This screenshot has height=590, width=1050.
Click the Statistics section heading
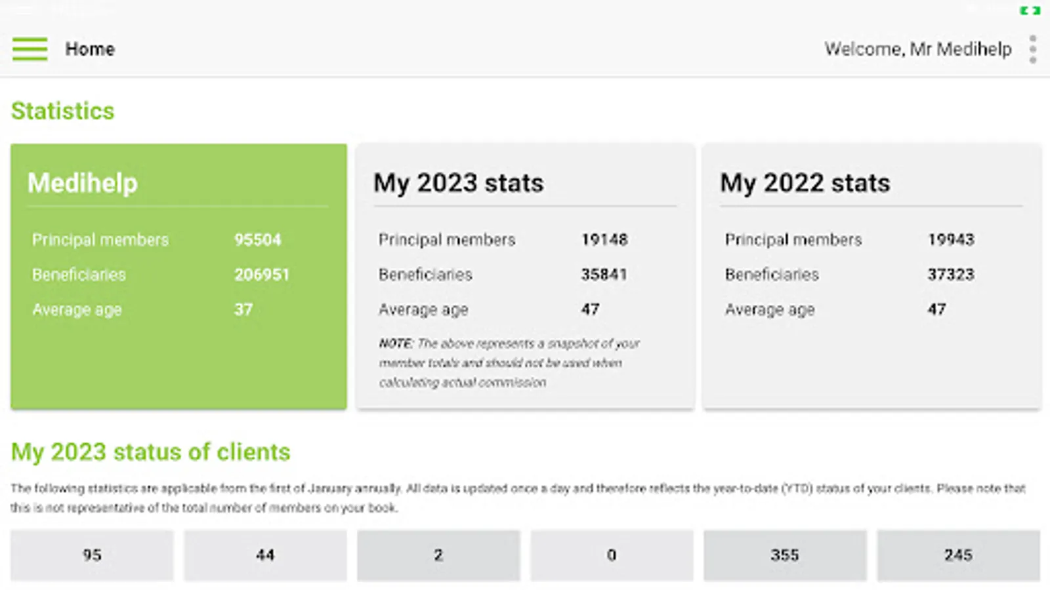coord(63,111)
